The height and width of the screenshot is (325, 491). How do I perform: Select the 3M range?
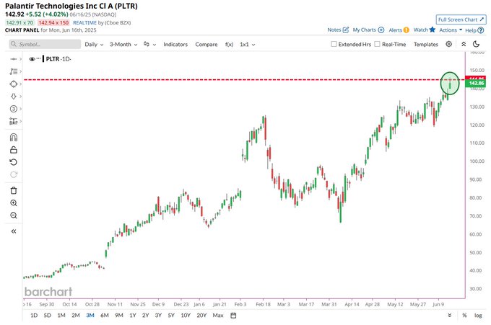[90, 316]
